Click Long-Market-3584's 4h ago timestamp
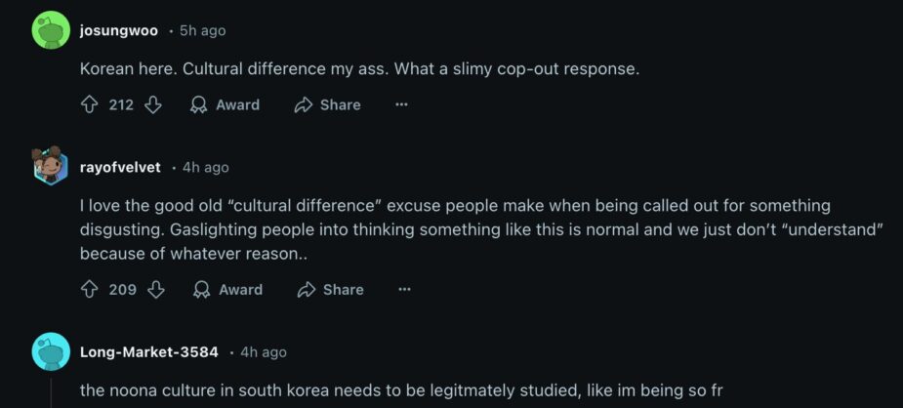The height and width of the screenshot is (408, 903). (x=264, y=351)
